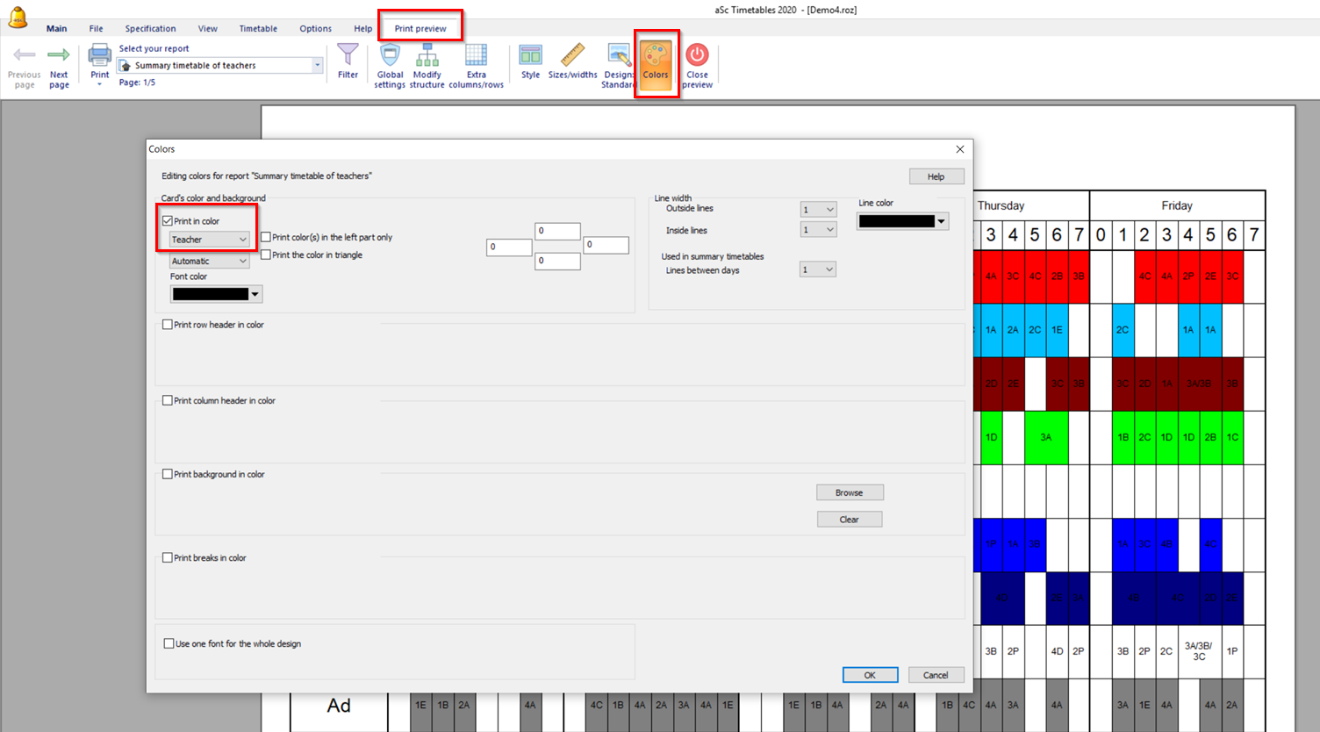
Task: Click the Close preview icon
Action: point(697,58)
